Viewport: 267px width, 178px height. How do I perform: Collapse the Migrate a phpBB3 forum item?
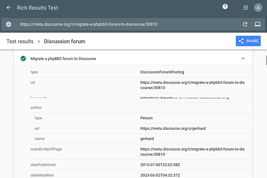click(243, 59)
